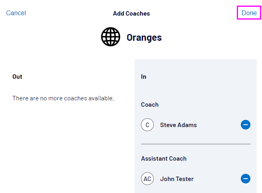The width and height of the screenshot is (262, 193).
Task: Click the no more coaches available message
Action: click(x=63, y=98)
